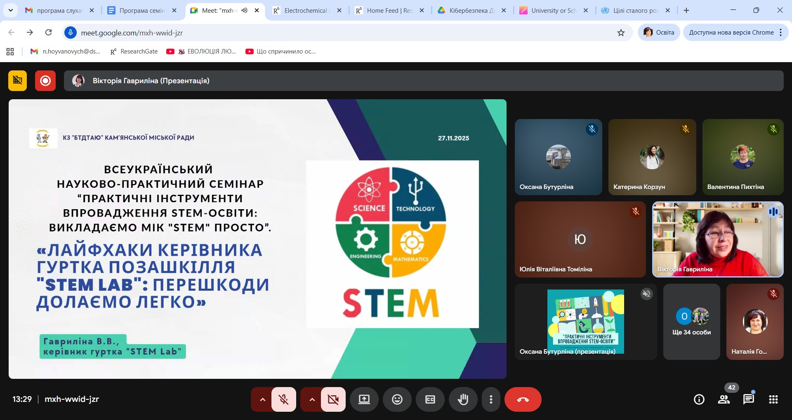The width and height of the screenshot is (792, 420).
Task: Toggle closed captions
Action: (430, 399)
